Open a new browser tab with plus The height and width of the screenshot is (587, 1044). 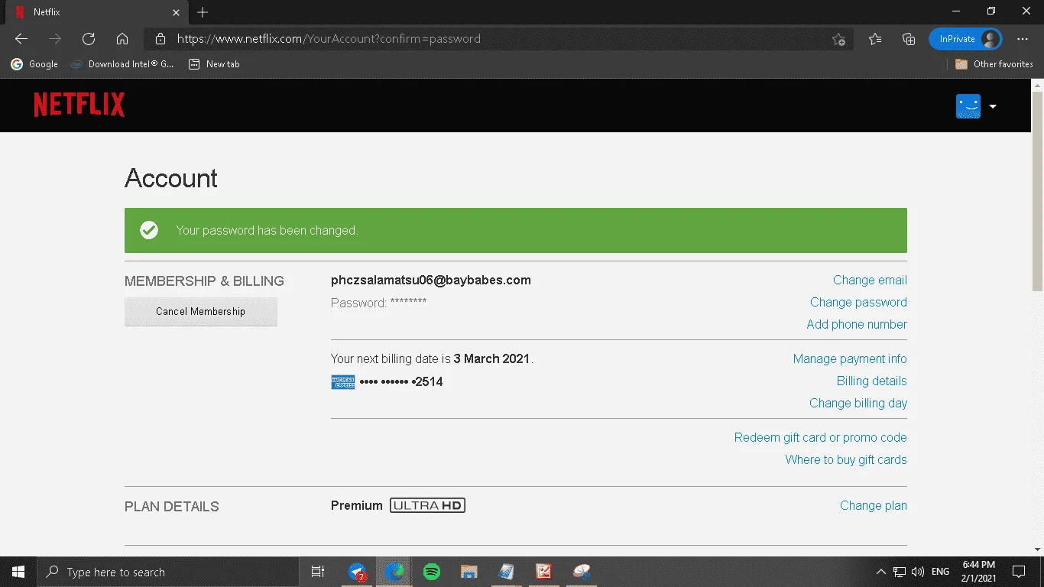[203, 12]
